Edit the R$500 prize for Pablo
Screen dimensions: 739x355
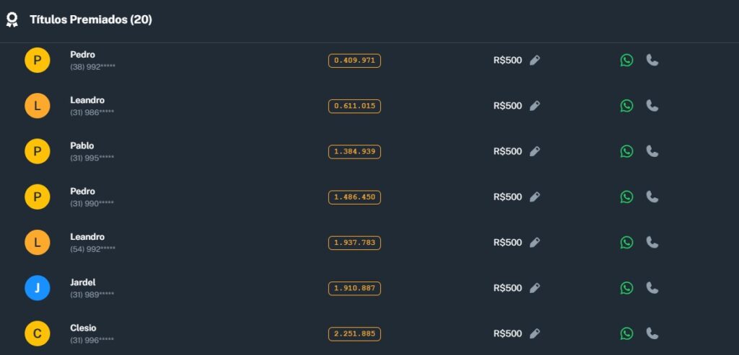535,151
